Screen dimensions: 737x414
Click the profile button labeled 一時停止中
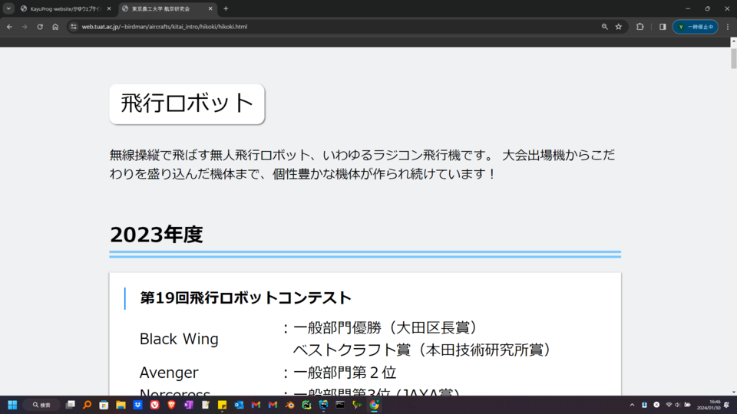tap(696, 27)
